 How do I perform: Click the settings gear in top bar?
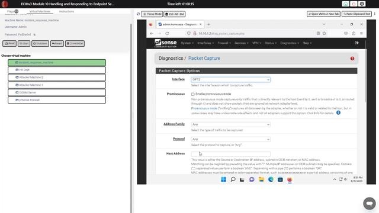(x=362, y=4)
